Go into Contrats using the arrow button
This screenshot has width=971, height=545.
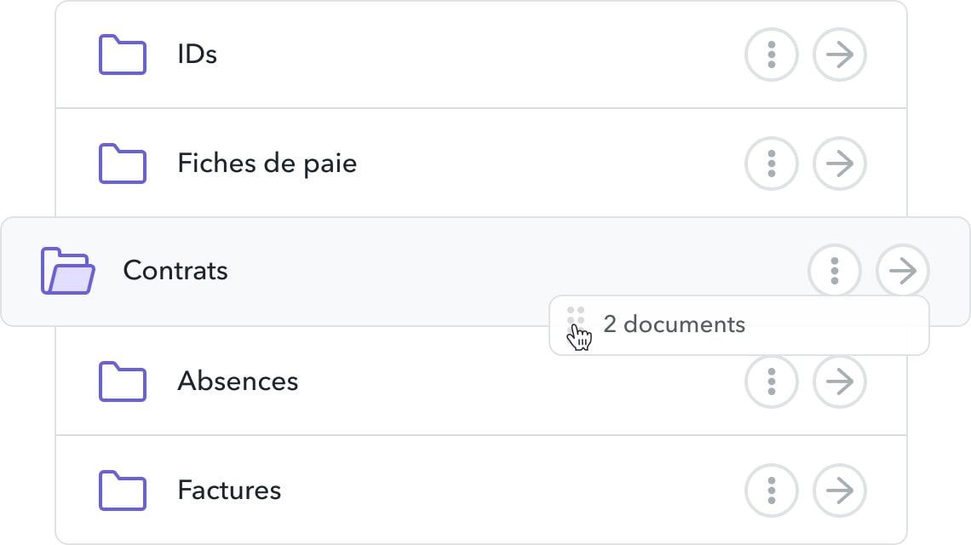tap(903, 271)
